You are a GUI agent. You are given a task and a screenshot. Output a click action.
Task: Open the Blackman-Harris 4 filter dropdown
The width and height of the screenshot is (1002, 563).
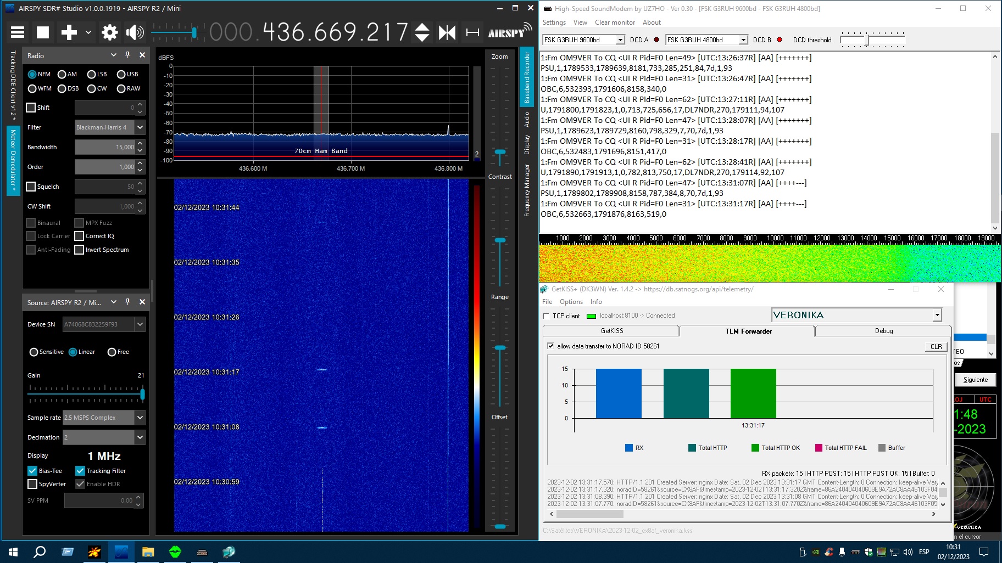[x=140, y=127]
